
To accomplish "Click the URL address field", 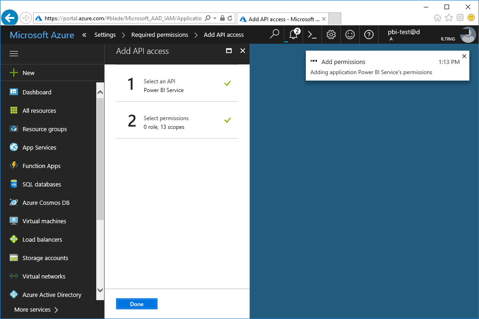I will (123, 18).
